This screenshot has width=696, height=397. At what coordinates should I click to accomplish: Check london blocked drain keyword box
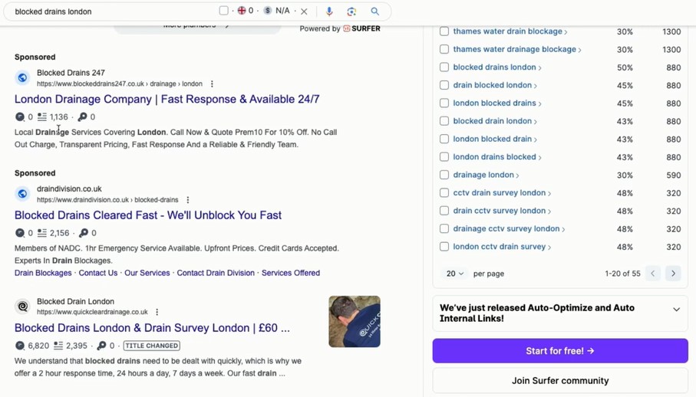[444, 139]
